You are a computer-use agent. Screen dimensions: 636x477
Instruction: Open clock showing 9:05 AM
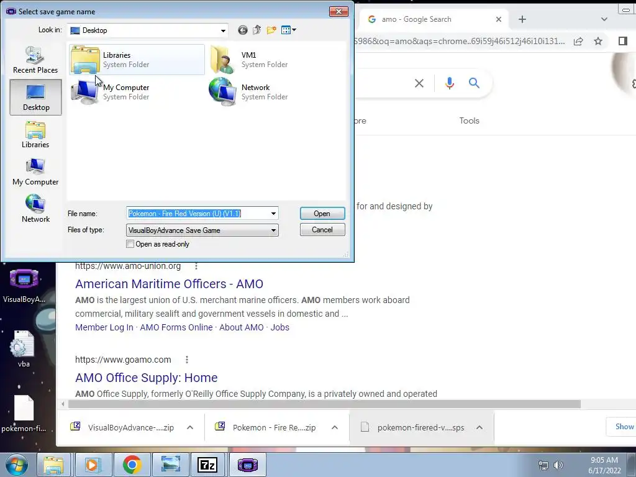(x=604, y=465)
